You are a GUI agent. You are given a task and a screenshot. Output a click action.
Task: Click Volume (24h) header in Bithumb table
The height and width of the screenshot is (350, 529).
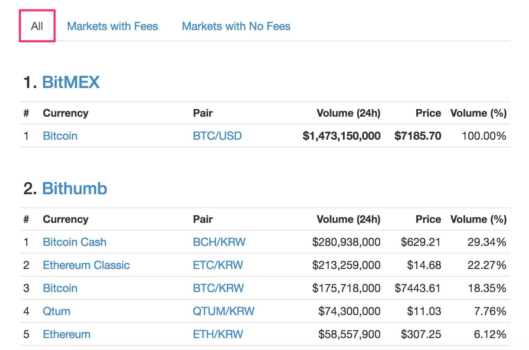click(349, 219)
